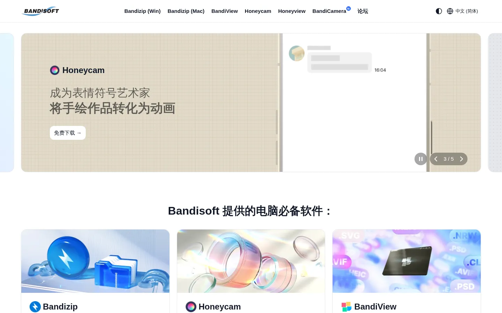Show previous slide with left chevron
The image size is (502, 313).
click(436, 159)
